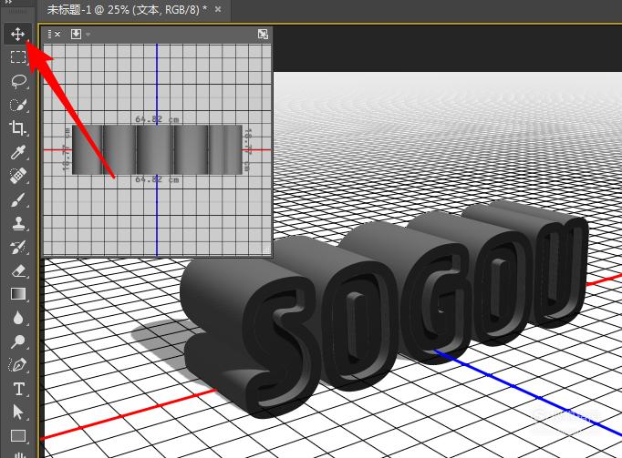Select the Eraser tool
Image resolution: width=622 pixels, height=458 pixels.
pyautogui.click(x=18, y=270)
